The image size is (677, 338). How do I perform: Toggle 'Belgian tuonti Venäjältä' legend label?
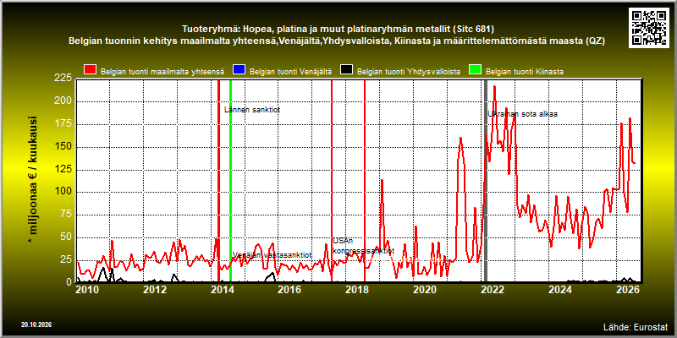pyautogui.click(x=290, y=72)
